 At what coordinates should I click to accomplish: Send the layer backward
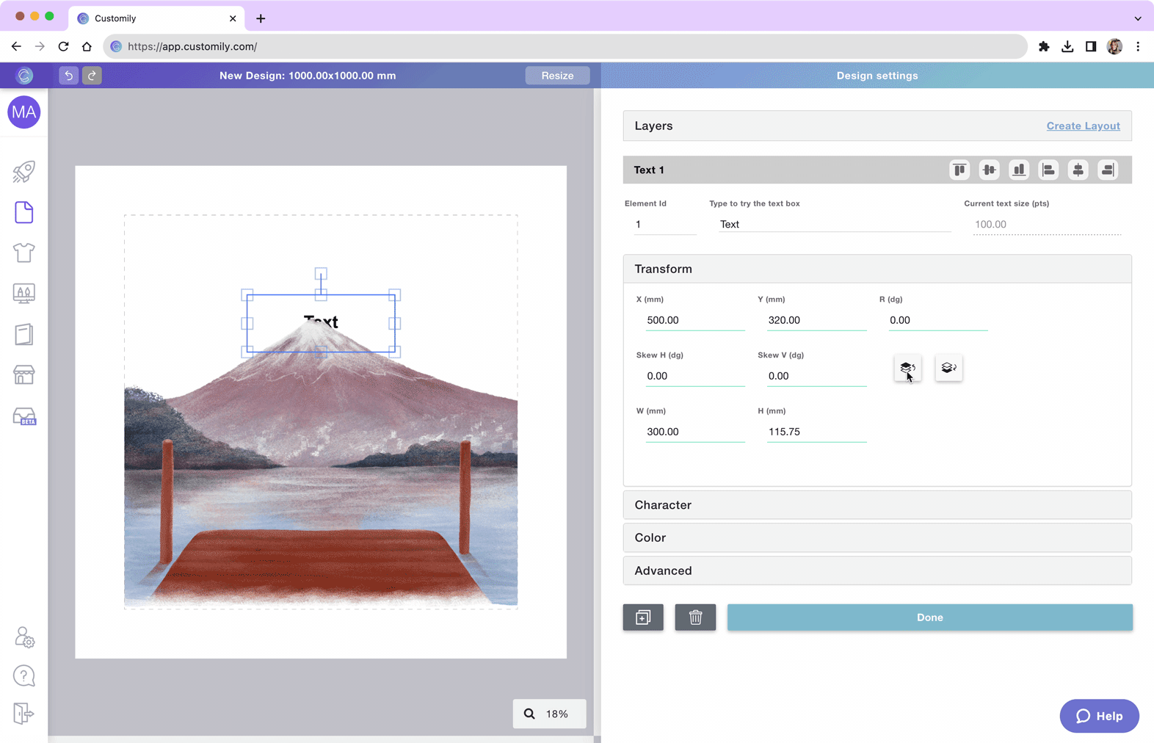point(948,368)
